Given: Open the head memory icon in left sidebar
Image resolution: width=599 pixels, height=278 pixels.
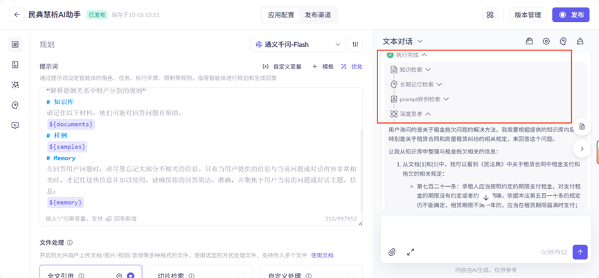Looking at the screenshot, I should pyautogui.click(x=15, y=105).
